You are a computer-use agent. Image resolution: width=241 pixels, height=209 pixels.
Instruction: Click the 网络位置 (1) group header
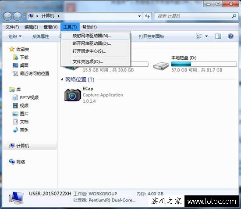80,79
